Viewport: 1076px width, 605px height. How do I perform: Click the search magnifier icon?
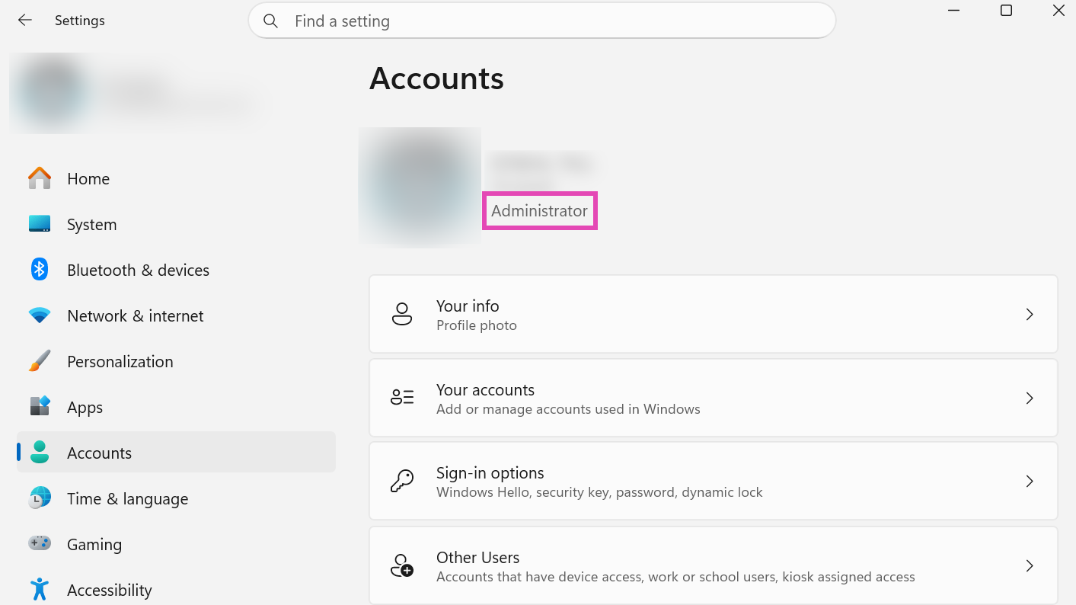[270, 21]
